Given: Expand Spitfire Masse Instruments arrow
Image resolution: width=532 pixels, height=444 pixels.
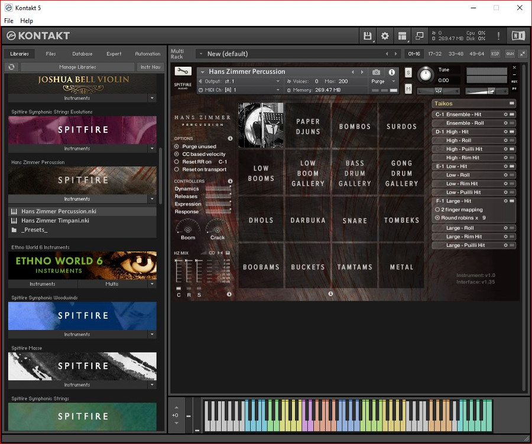Looking at the screenshot, I should [x=152, y=385].
